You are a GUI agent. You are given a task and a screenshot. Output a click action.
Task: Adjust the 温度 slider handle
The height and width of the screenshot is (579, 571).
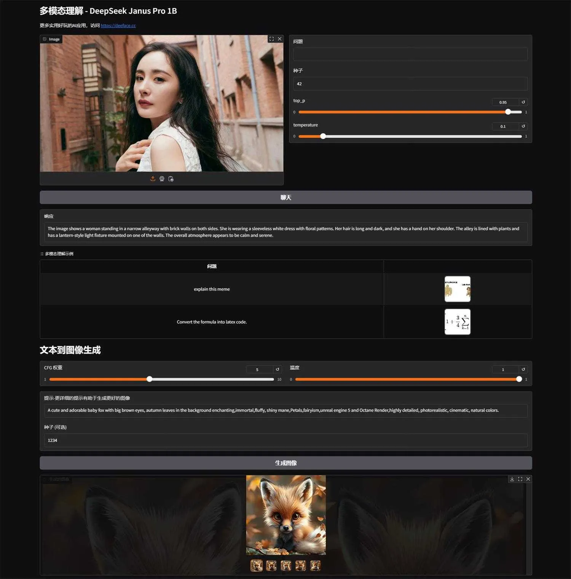tap(519, 379)
